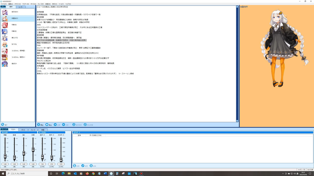Open Task View on taskbar
This screenshot has width=314, height=176.
coord(57,173)
